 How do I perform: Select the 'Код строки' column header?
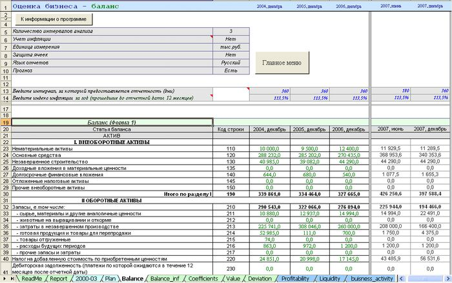(231, 129)
